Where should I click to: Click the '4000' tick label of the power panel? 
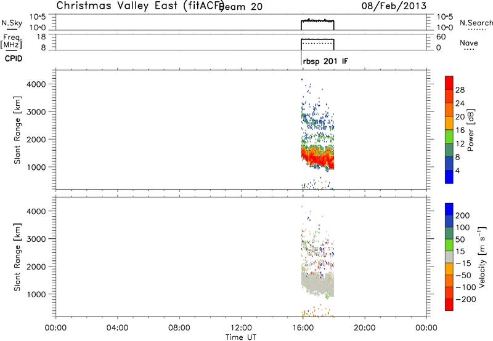coord(36,84)
